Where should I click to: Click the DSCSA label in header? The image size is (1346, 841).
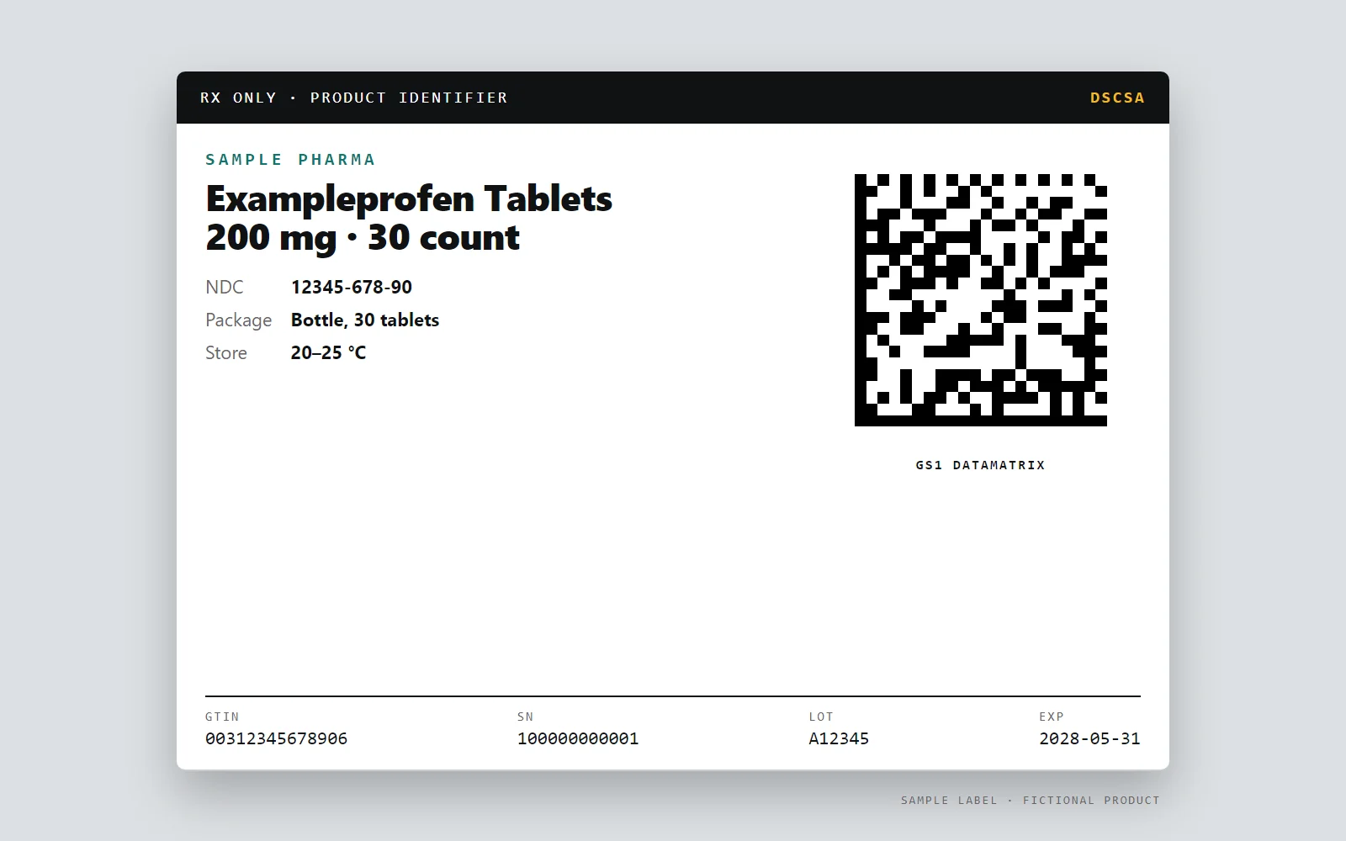(1117, 98)
